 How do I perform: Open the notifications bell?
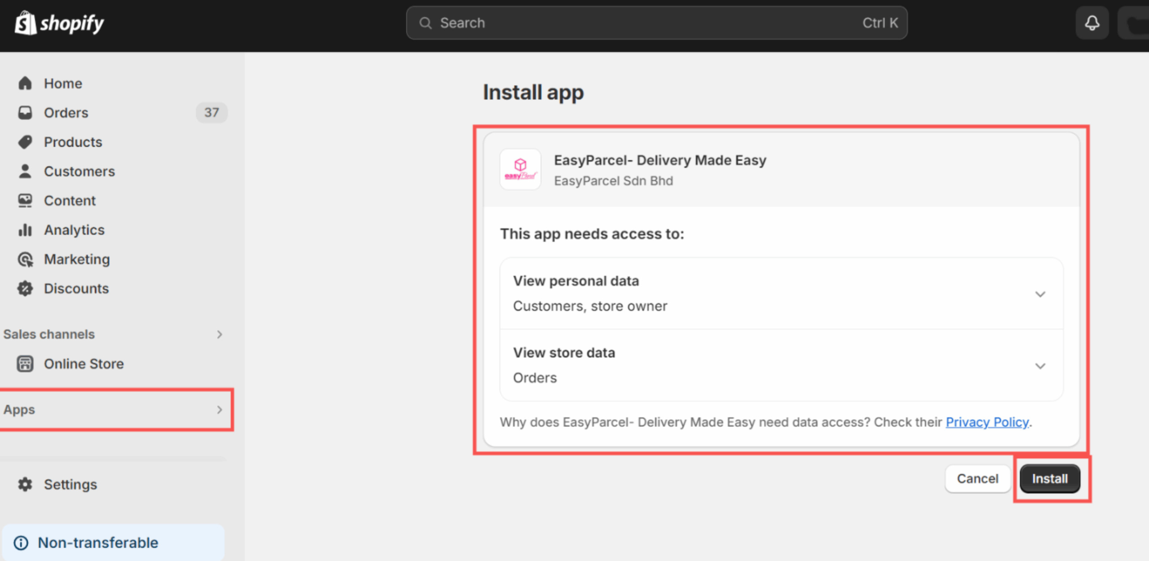click(x=1092, y=22)
